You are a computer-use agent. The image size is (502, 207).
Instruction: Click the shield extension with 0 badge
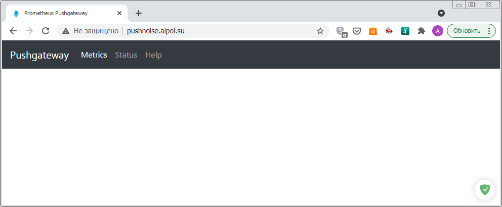(x=341, y=31)
